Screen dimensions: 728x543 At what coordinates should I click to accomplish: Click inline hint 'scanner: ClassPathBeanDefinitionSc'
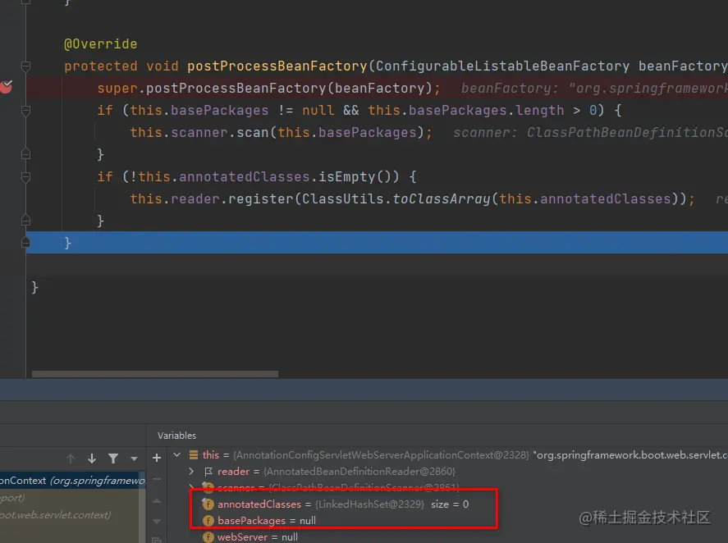590,132
